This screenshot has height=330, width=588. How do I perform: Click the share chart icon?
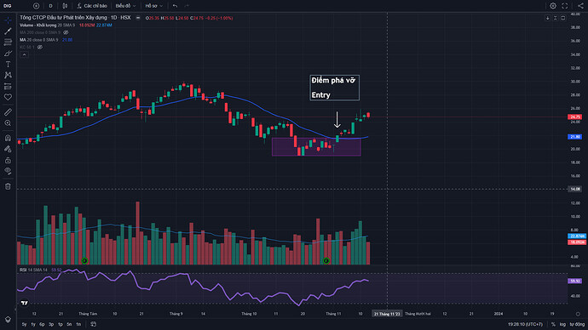coord(580,6)
